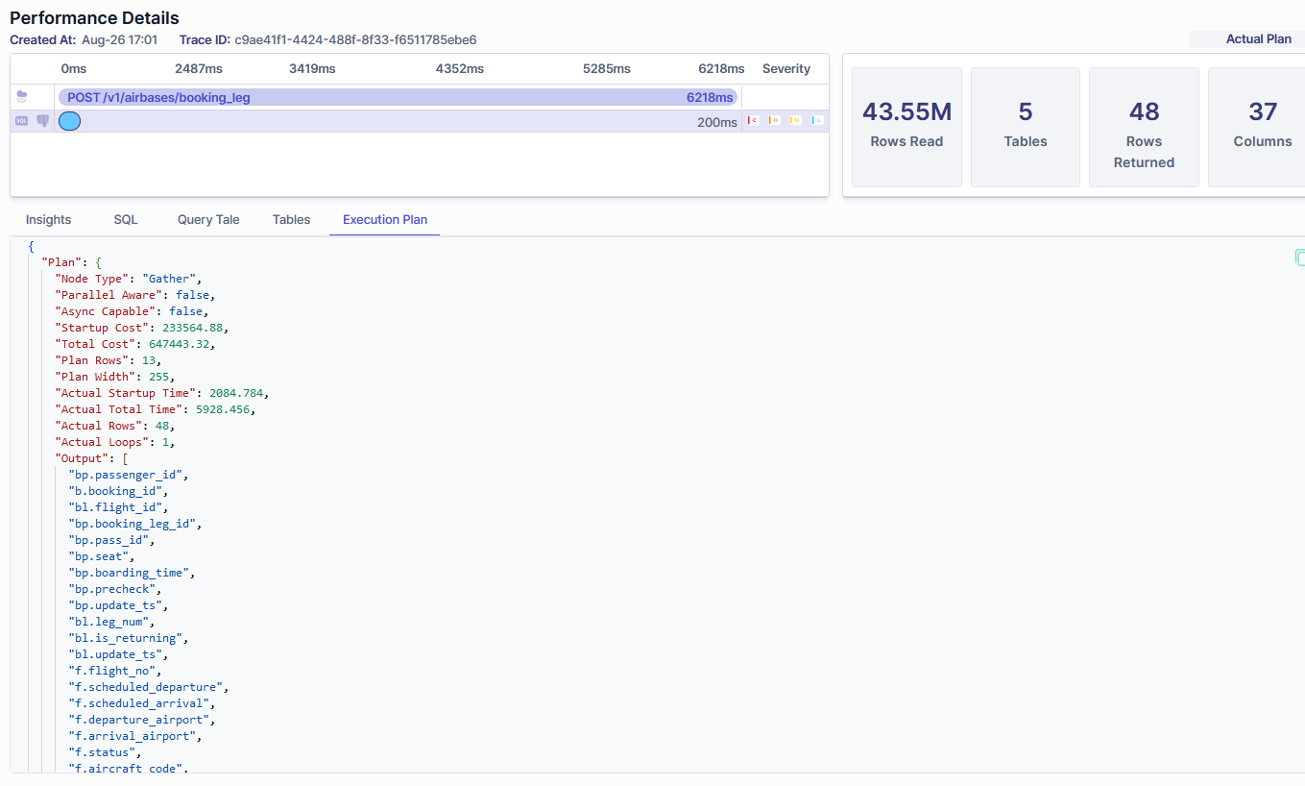The height and width of the screenshot is (786, 1305).
Task: Click the "bp.seat" output entry
Action: (x=102, y=556)
